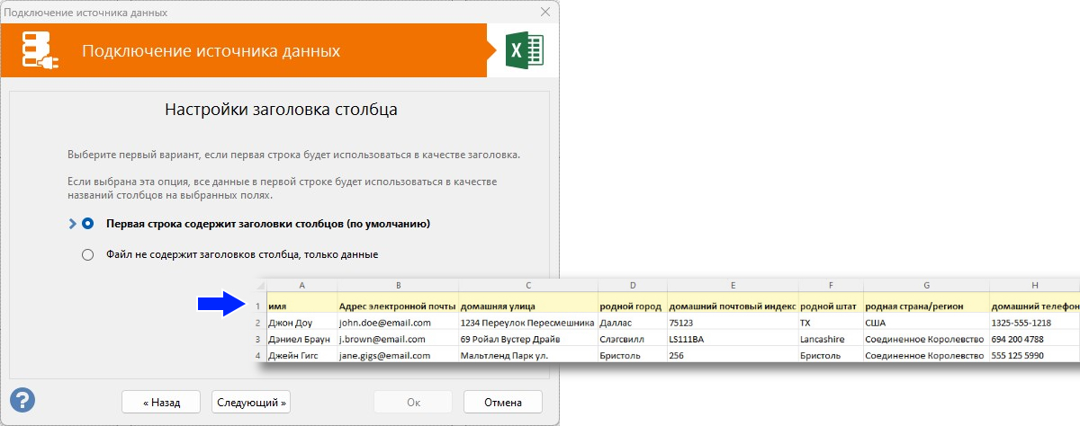The image size is (1080, 426).
Task: Click header cell 'домашний почтовый индекс'
Action: (x=733, y=306)
